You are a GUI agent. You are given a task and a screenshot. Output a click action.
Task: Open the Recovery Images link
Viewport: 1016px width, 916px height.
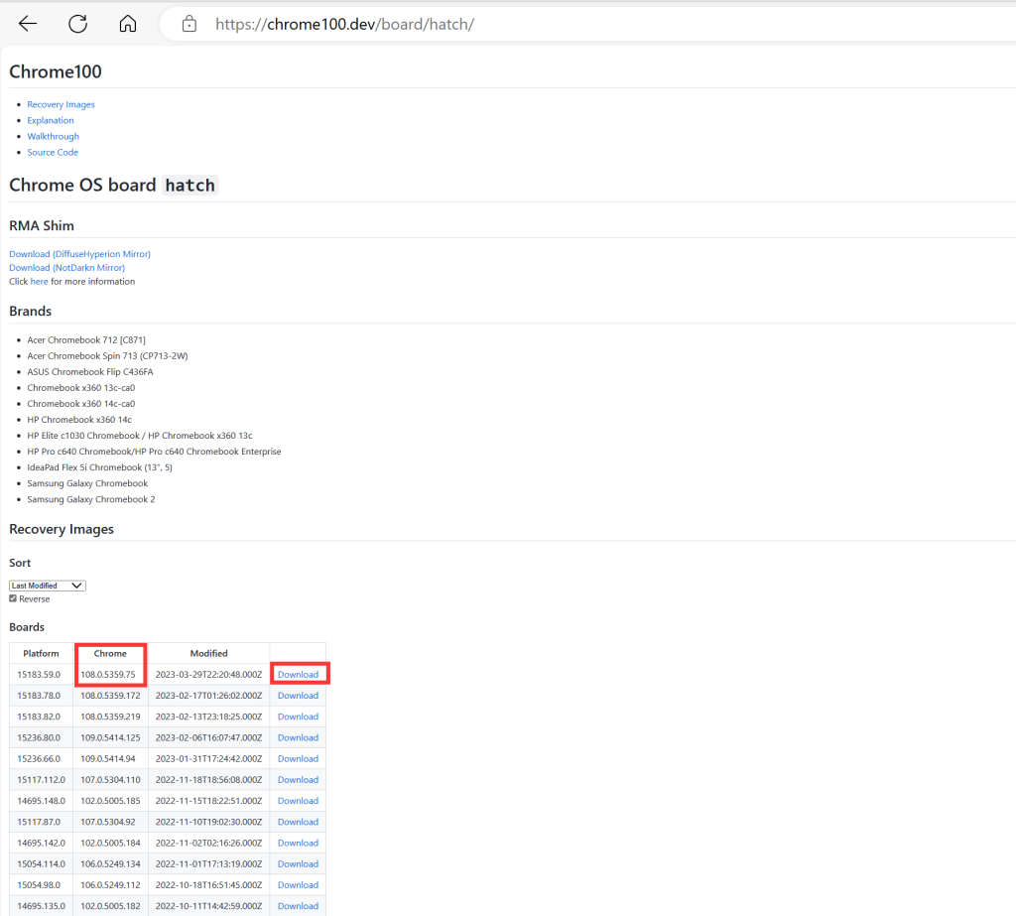click(61, 104)
